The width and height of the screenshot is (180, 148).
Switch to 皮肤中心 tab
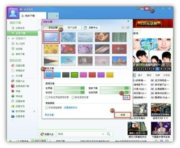click(91, 28)
